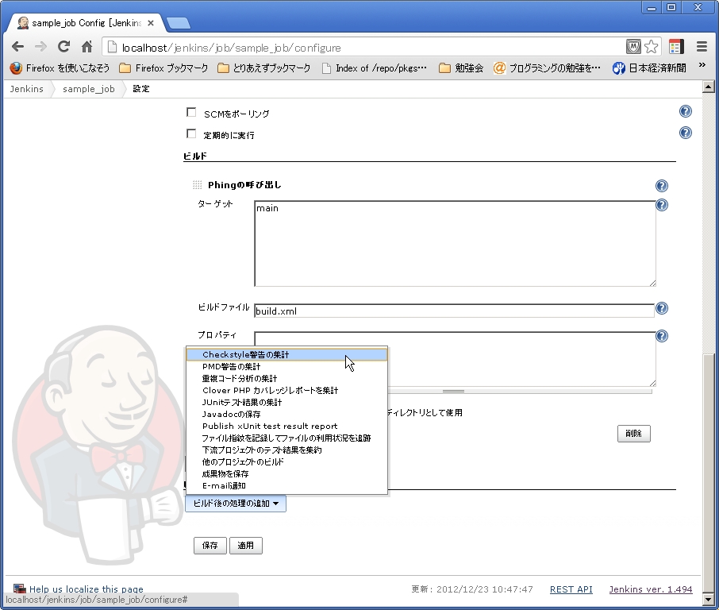719x610 pixels.
Task: Open the プログラミングの勉強を bookmark
Action: 547,68
